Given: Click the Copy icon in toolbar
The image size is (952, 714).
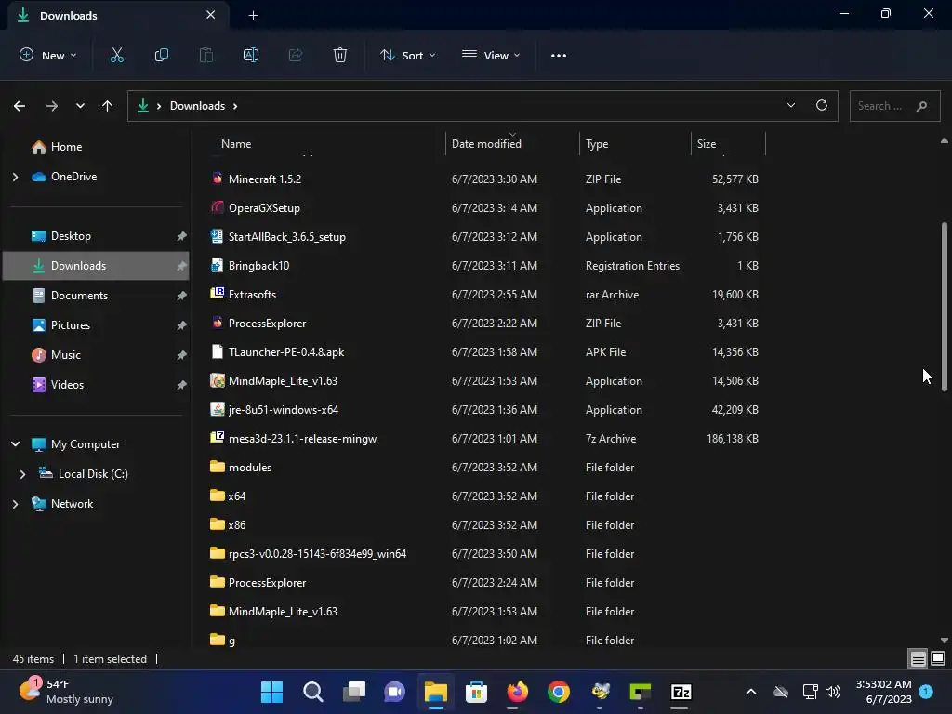Looking at the screenshot, I should point(162,55).
